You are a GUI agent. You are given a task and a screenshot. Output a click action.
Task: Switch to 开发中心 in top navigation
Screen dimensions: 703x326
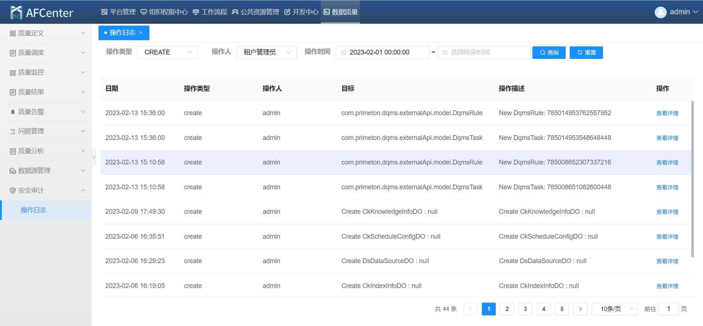(x=301, y=12)
